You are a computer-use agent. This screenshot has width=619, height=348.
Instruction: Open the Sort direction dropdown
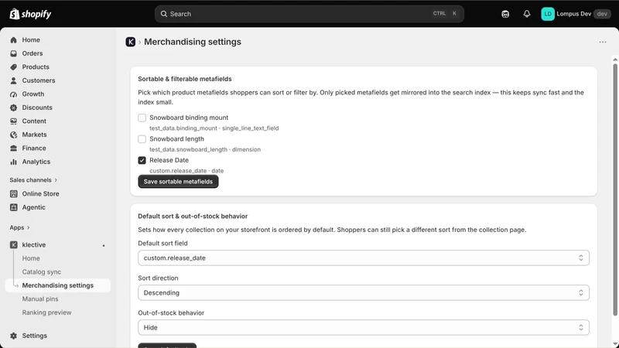(364, 293)
